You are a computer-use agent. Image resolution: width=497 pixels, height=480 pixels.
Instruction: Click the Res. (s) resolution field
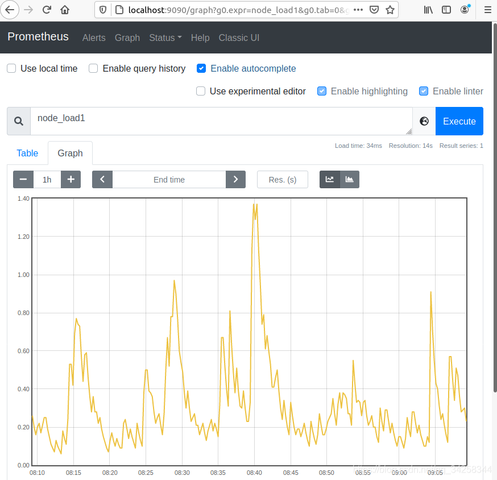click(283, 180)
